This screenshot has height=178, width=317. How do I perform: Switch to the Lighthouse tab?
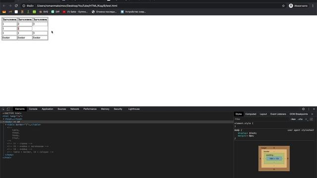coord(134,109)
